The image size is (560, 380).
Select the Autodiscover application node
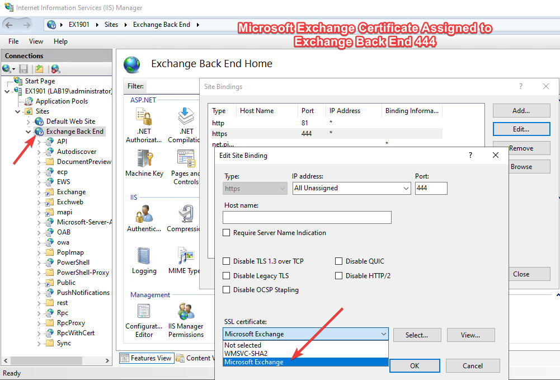pos(77,152)
